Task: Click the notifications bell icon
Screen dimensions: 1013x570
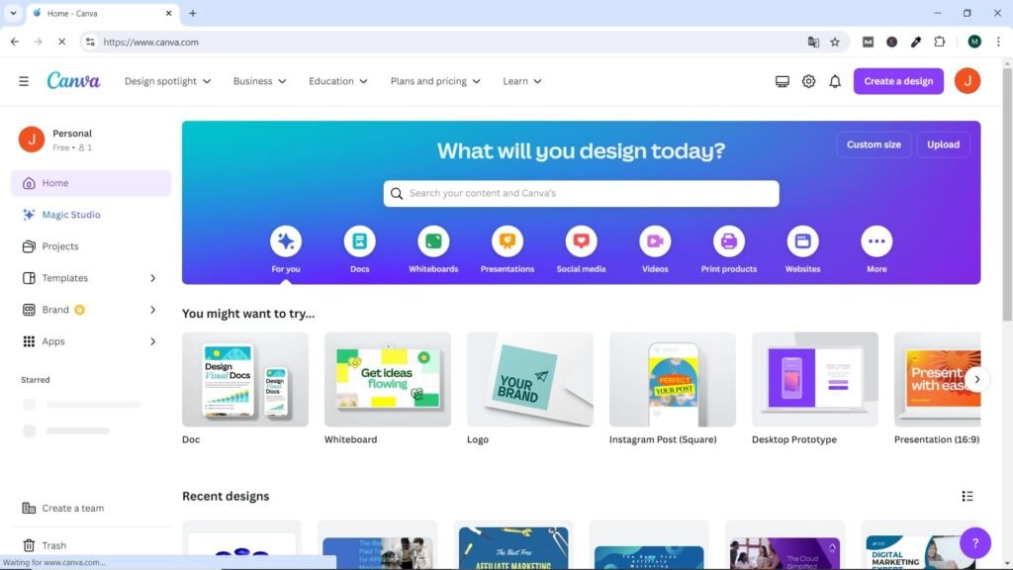Action: point(835,81)
